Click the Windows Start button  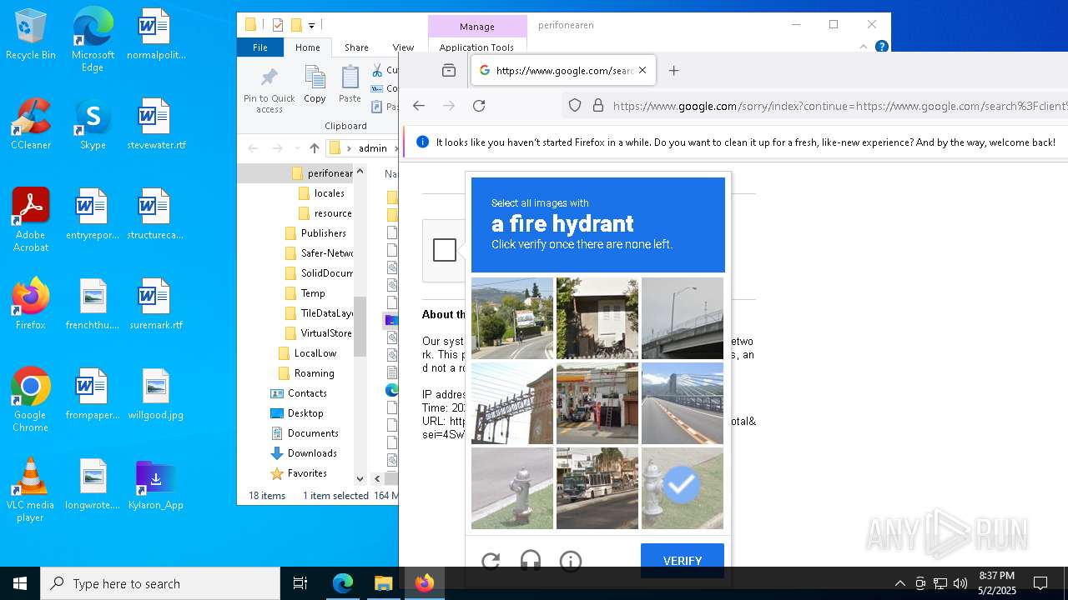20,583
